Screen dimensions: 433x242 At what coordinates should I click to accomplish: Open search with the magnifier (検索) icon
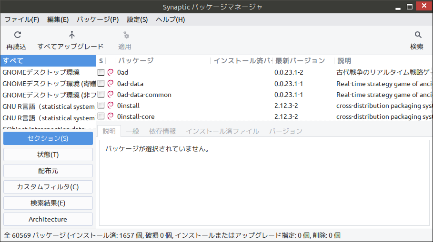418,35
